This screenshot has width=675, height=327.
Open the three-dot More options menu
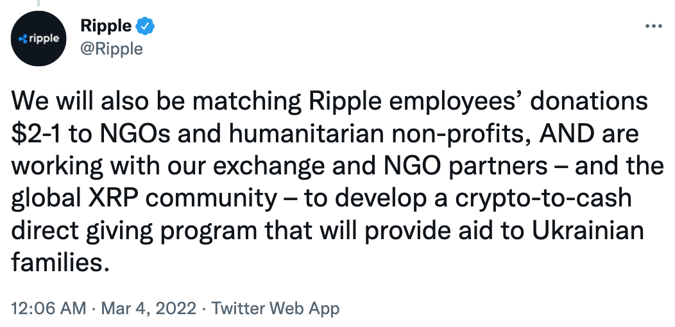[653, 27]
